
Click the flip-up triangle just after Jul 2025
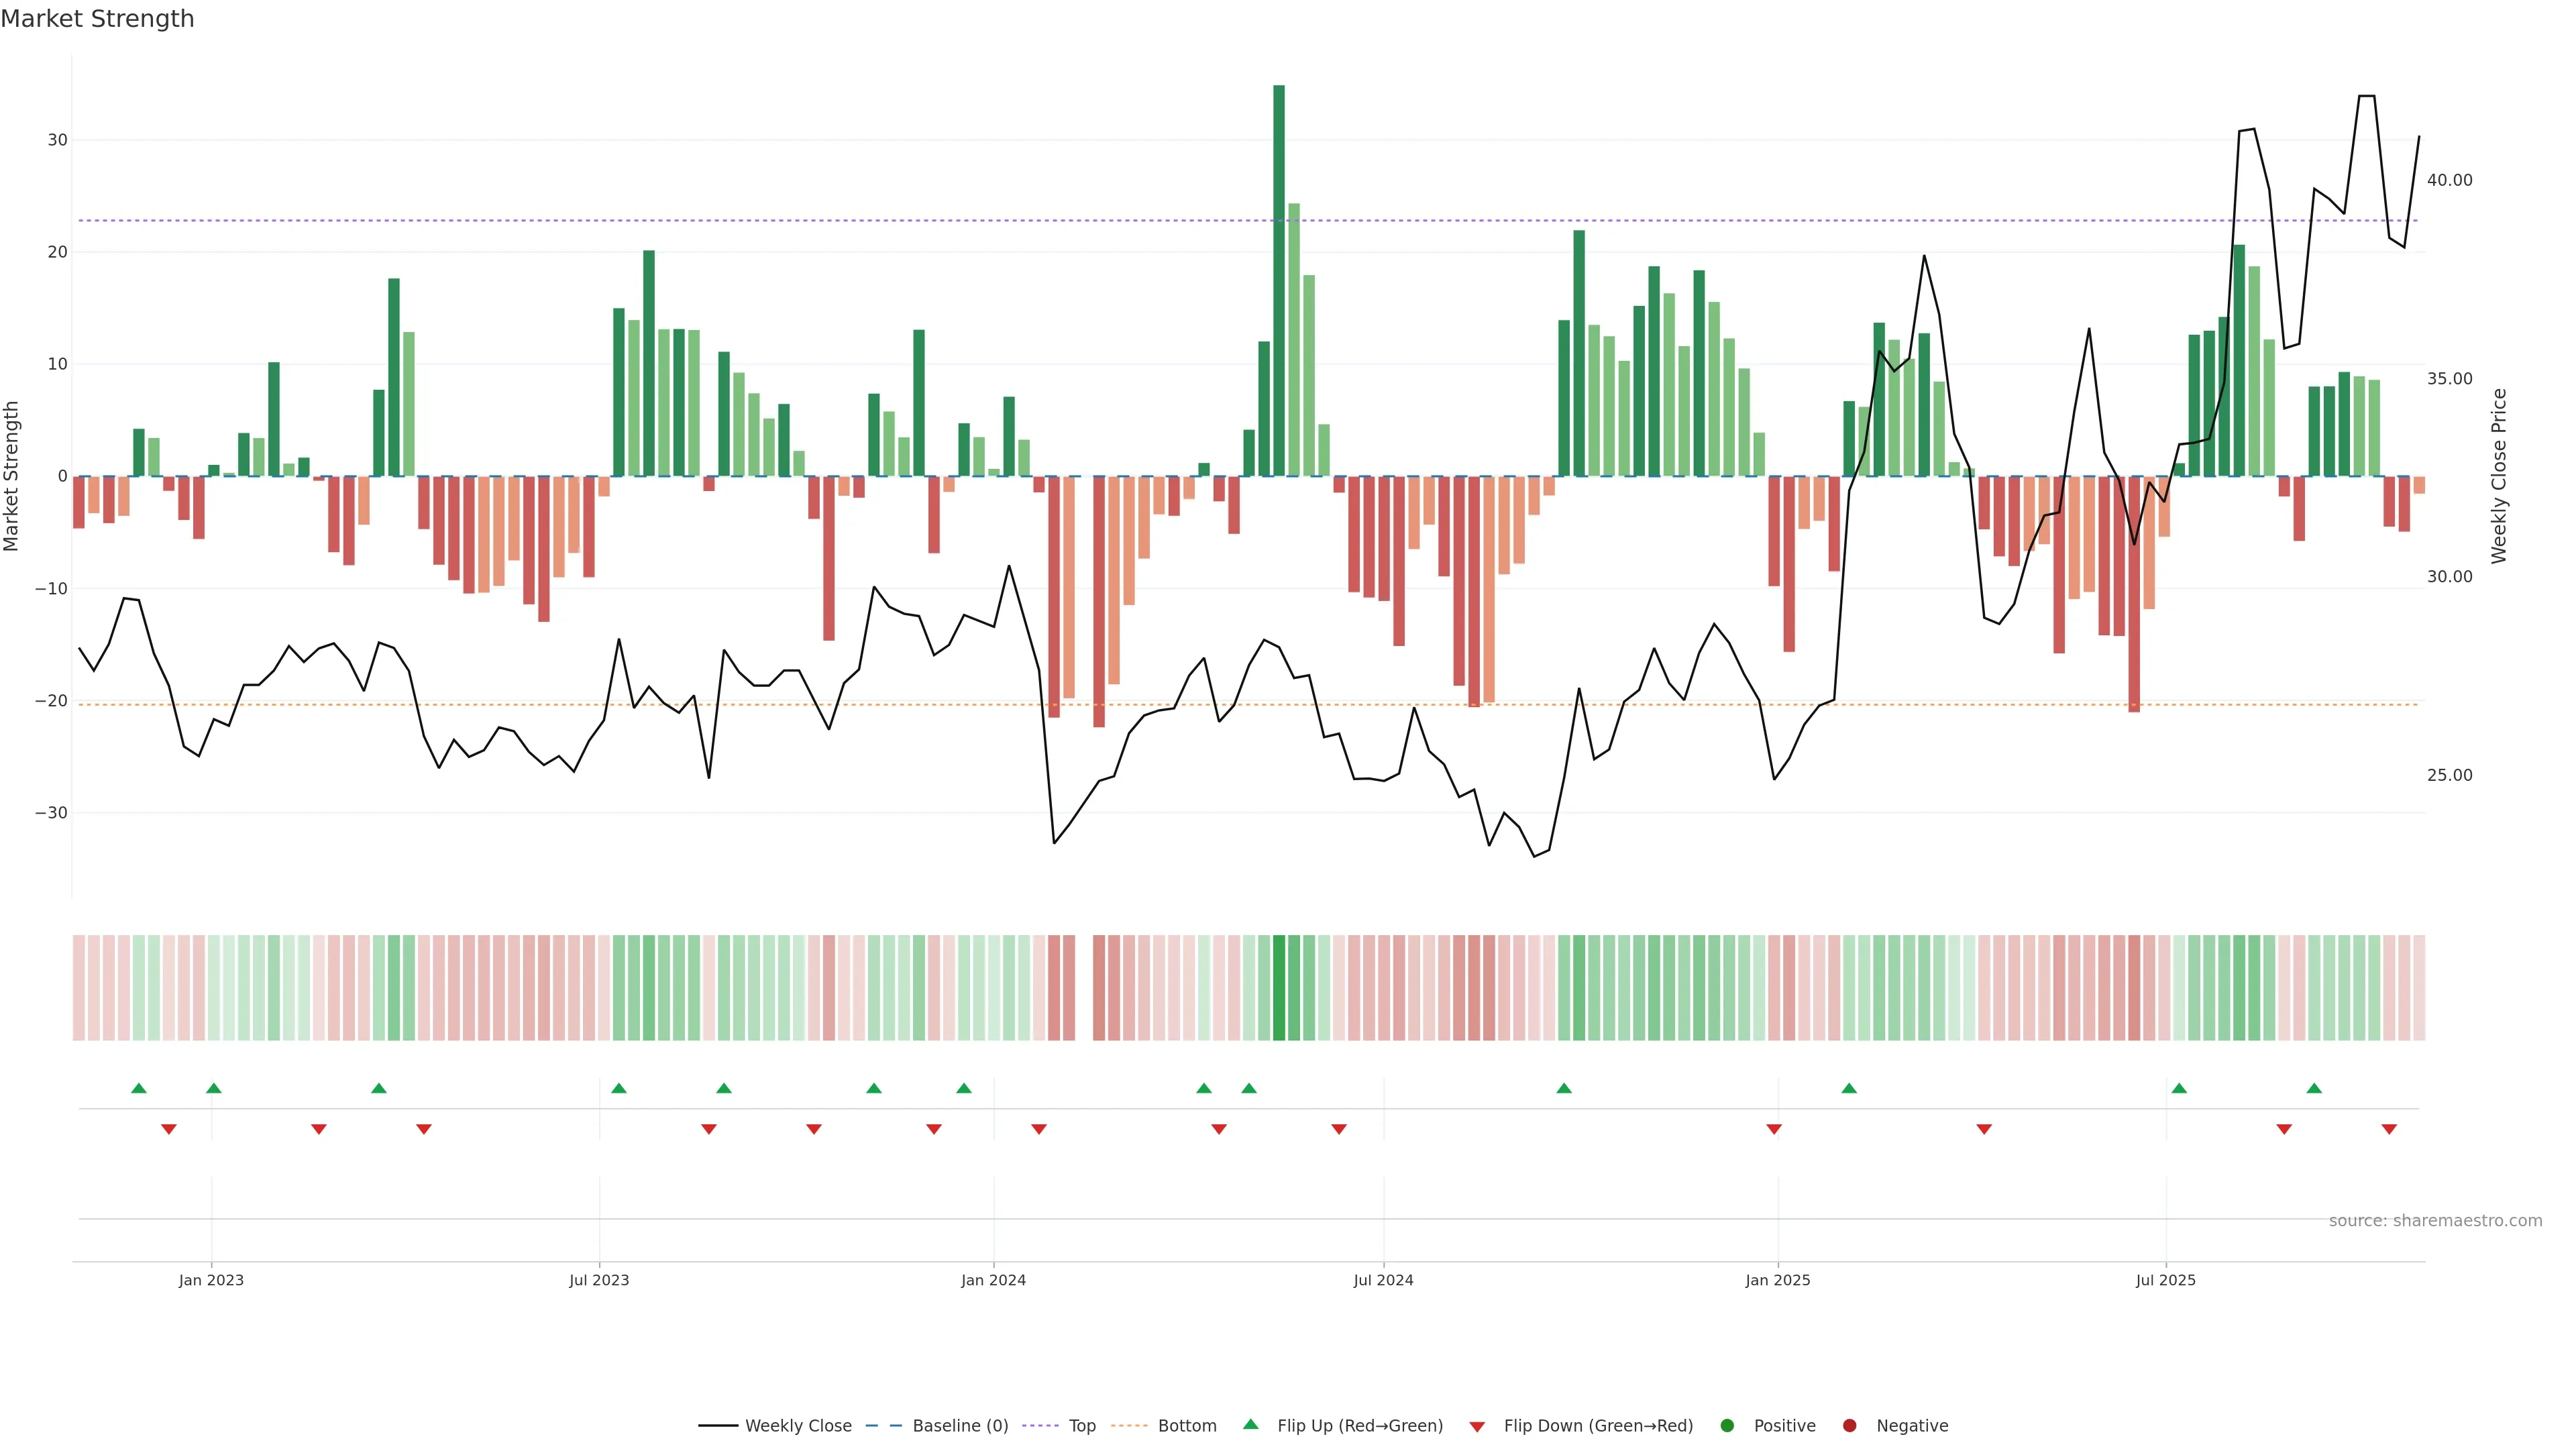tap(2179, 1088)
